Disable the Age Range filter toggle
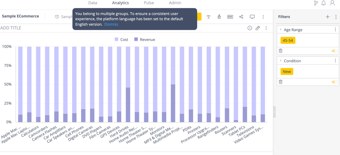The height and width of the screenshot is (155, 340). click(x=335, y=51)
